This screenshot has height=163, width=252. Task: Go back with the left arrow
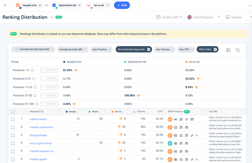[x=5, y=5]
